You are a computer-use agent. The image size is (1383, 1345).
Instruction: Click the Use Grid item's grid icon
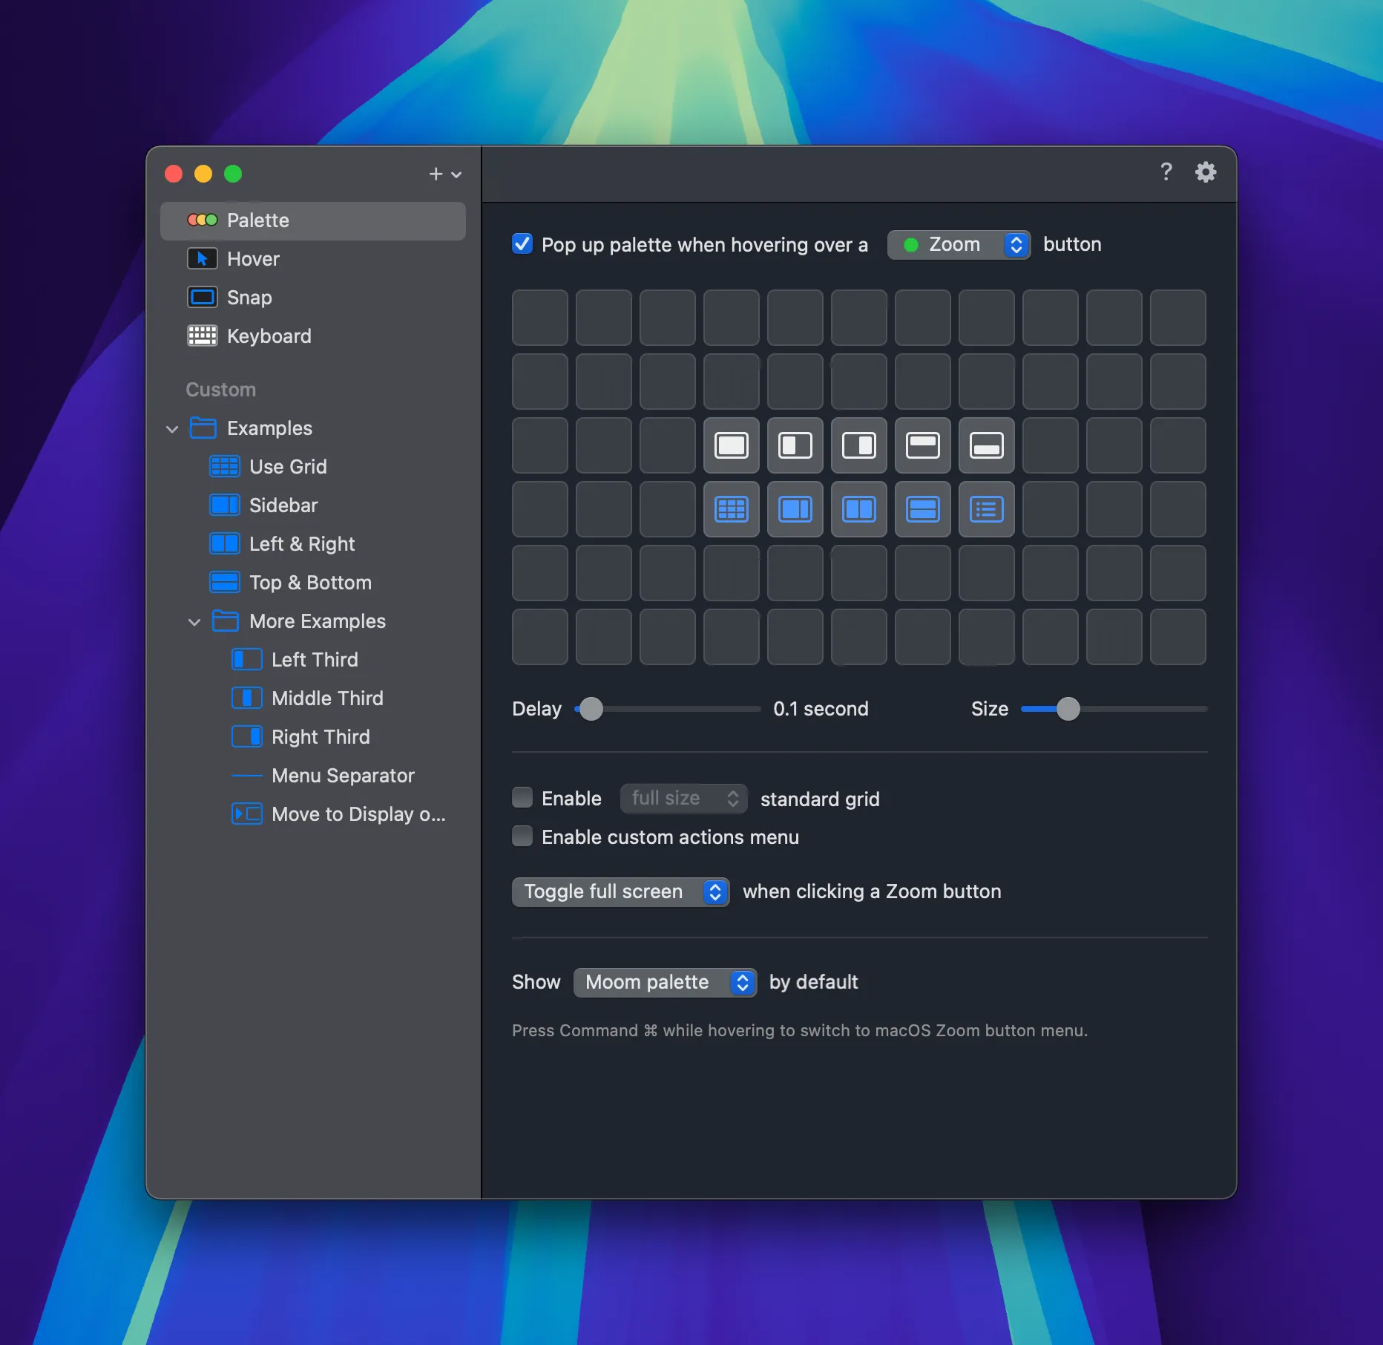(225, 467)
